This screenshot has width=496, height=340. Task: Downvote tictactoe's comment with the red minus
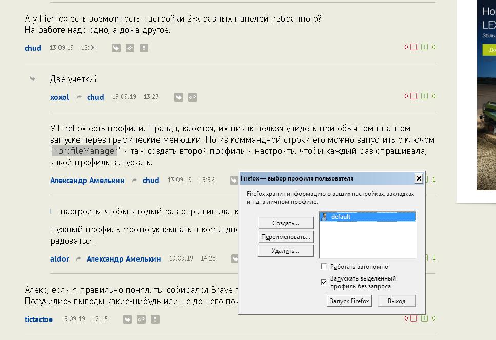pyautogui.click(x=413, y=318)
